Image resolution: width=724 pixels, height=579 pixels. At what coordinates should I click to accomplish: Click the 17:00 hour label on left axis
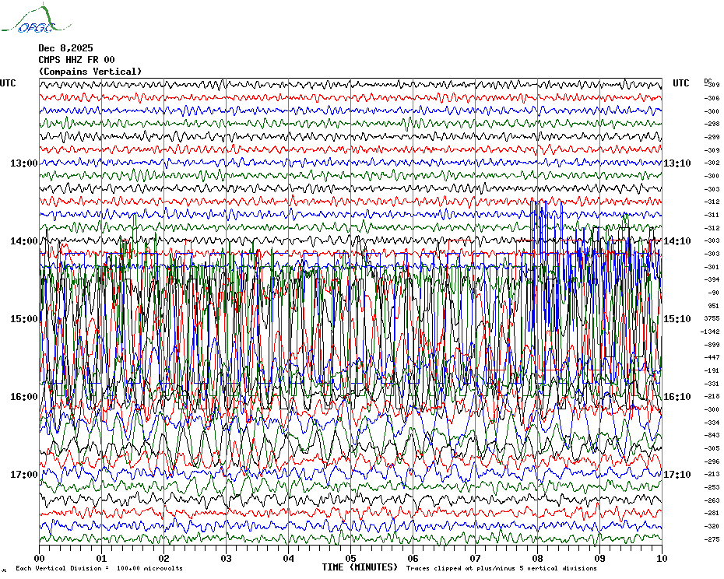(x=23, y=475)
